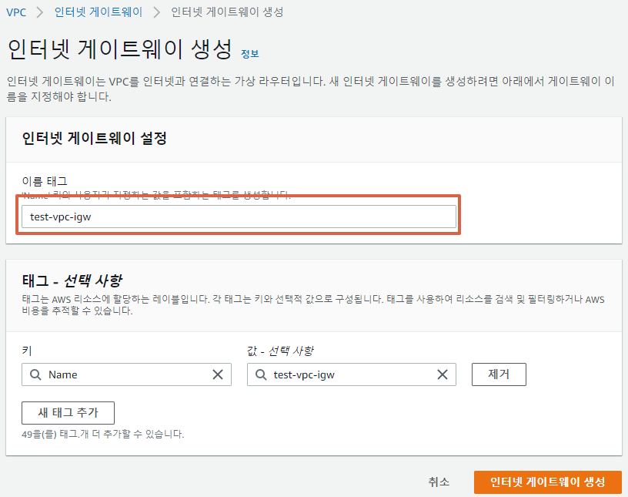Click the Name key search field
This screenshot has width=628, height=497.
coord(126,374)
